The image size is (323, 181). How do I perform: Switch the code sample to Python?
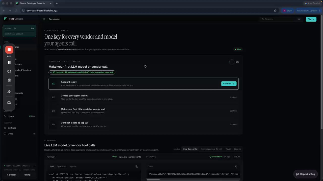tap(73, 166)
